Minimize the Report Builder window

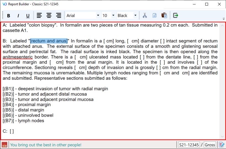(x=194, y=4)
